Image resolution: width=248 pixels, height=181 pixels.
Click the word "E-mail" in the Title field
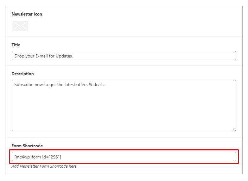(41, 56)
